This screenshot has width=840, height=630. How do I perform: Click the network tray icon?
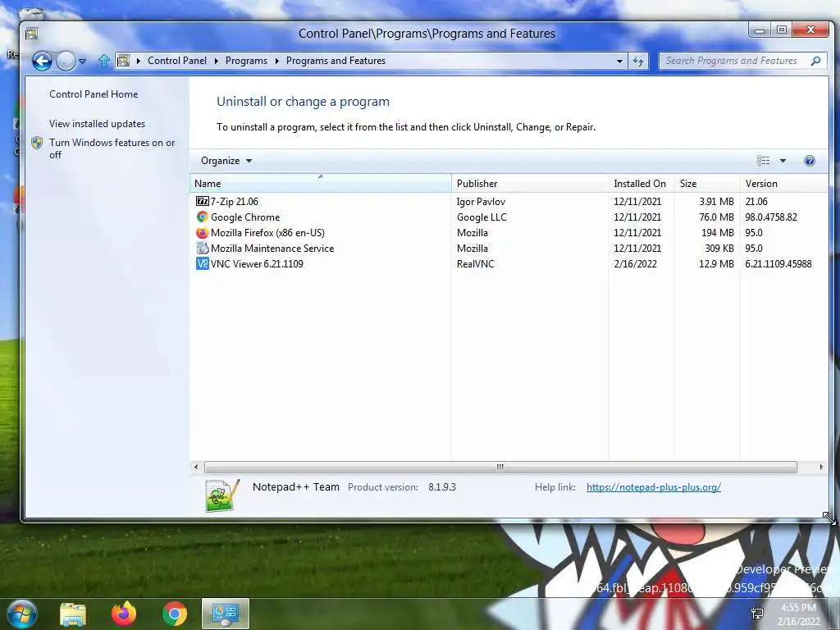pyautogui.click(x=757, y=614)
